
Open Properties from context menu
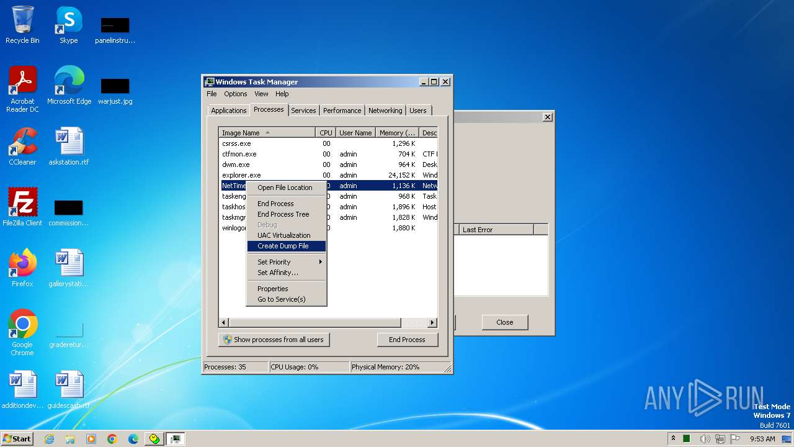[286, 289]
